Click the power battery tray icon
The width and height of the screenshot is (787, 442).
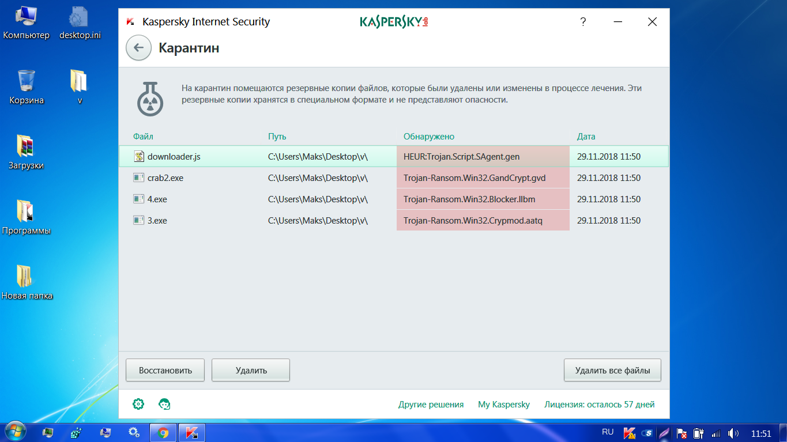pos(699,433)
